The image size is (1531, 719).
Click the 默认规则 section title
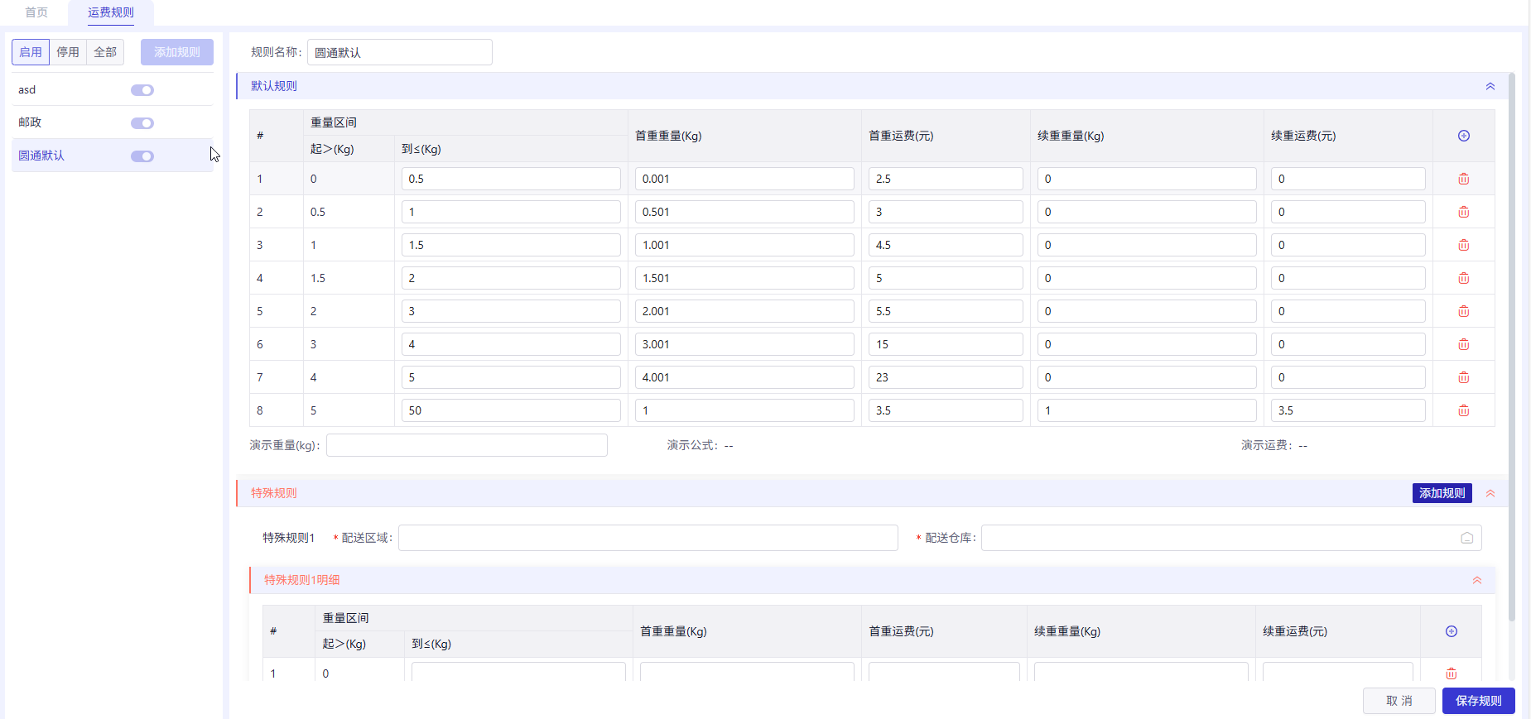[274, 86]
